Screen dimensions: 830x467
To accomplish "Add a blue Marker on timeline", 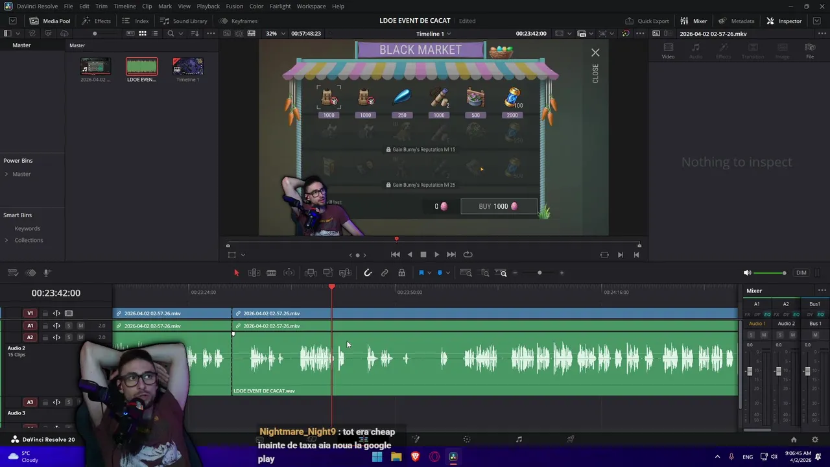I will tap(440, 273).
